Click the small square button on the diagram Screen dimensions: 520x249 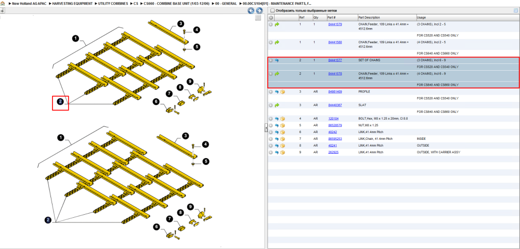258,18
